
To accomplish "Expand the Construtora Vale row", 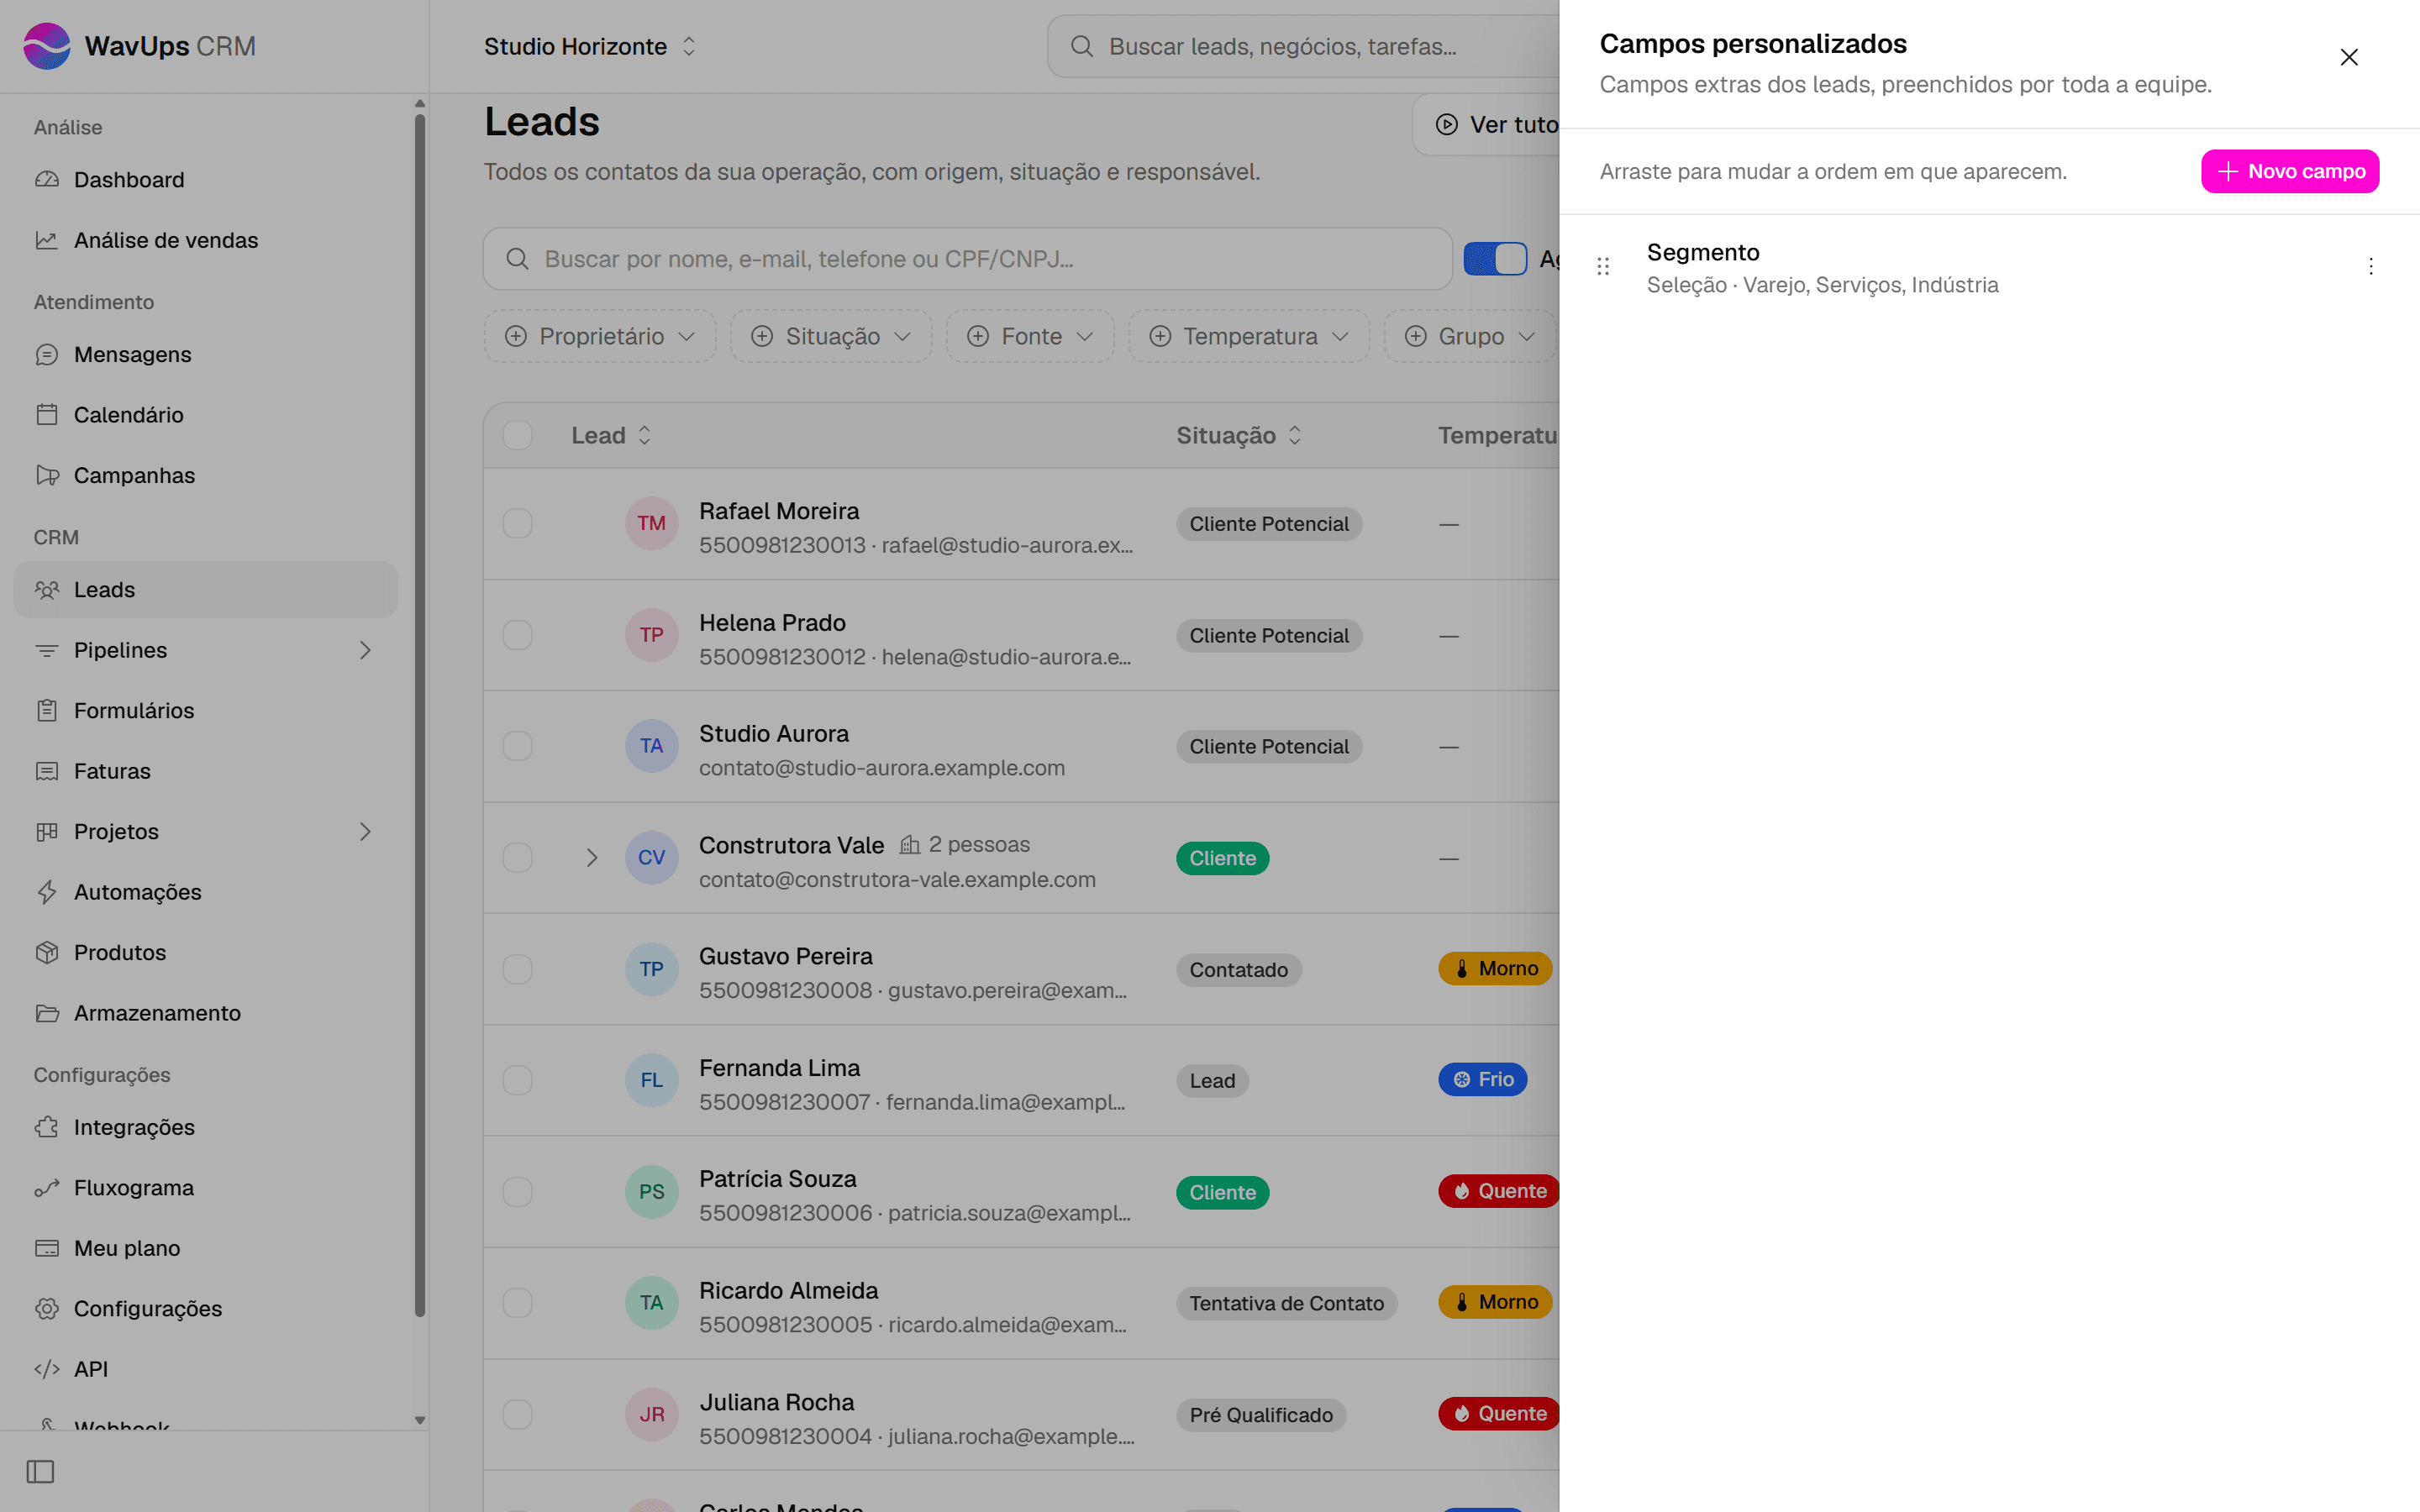I will pos(592,858).
